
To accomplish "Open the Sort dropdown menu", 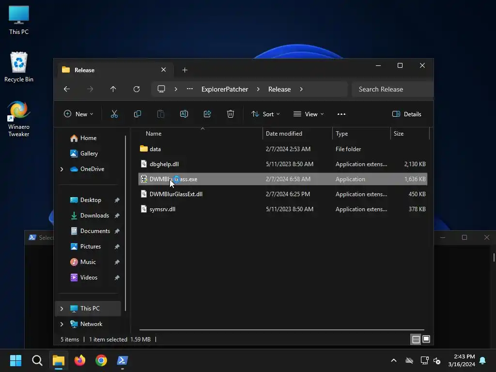I will [265, 114].
